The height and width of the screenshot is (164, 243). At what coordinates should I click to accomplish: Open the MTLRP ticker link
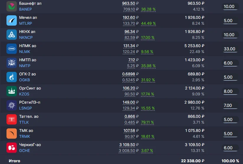26,23
